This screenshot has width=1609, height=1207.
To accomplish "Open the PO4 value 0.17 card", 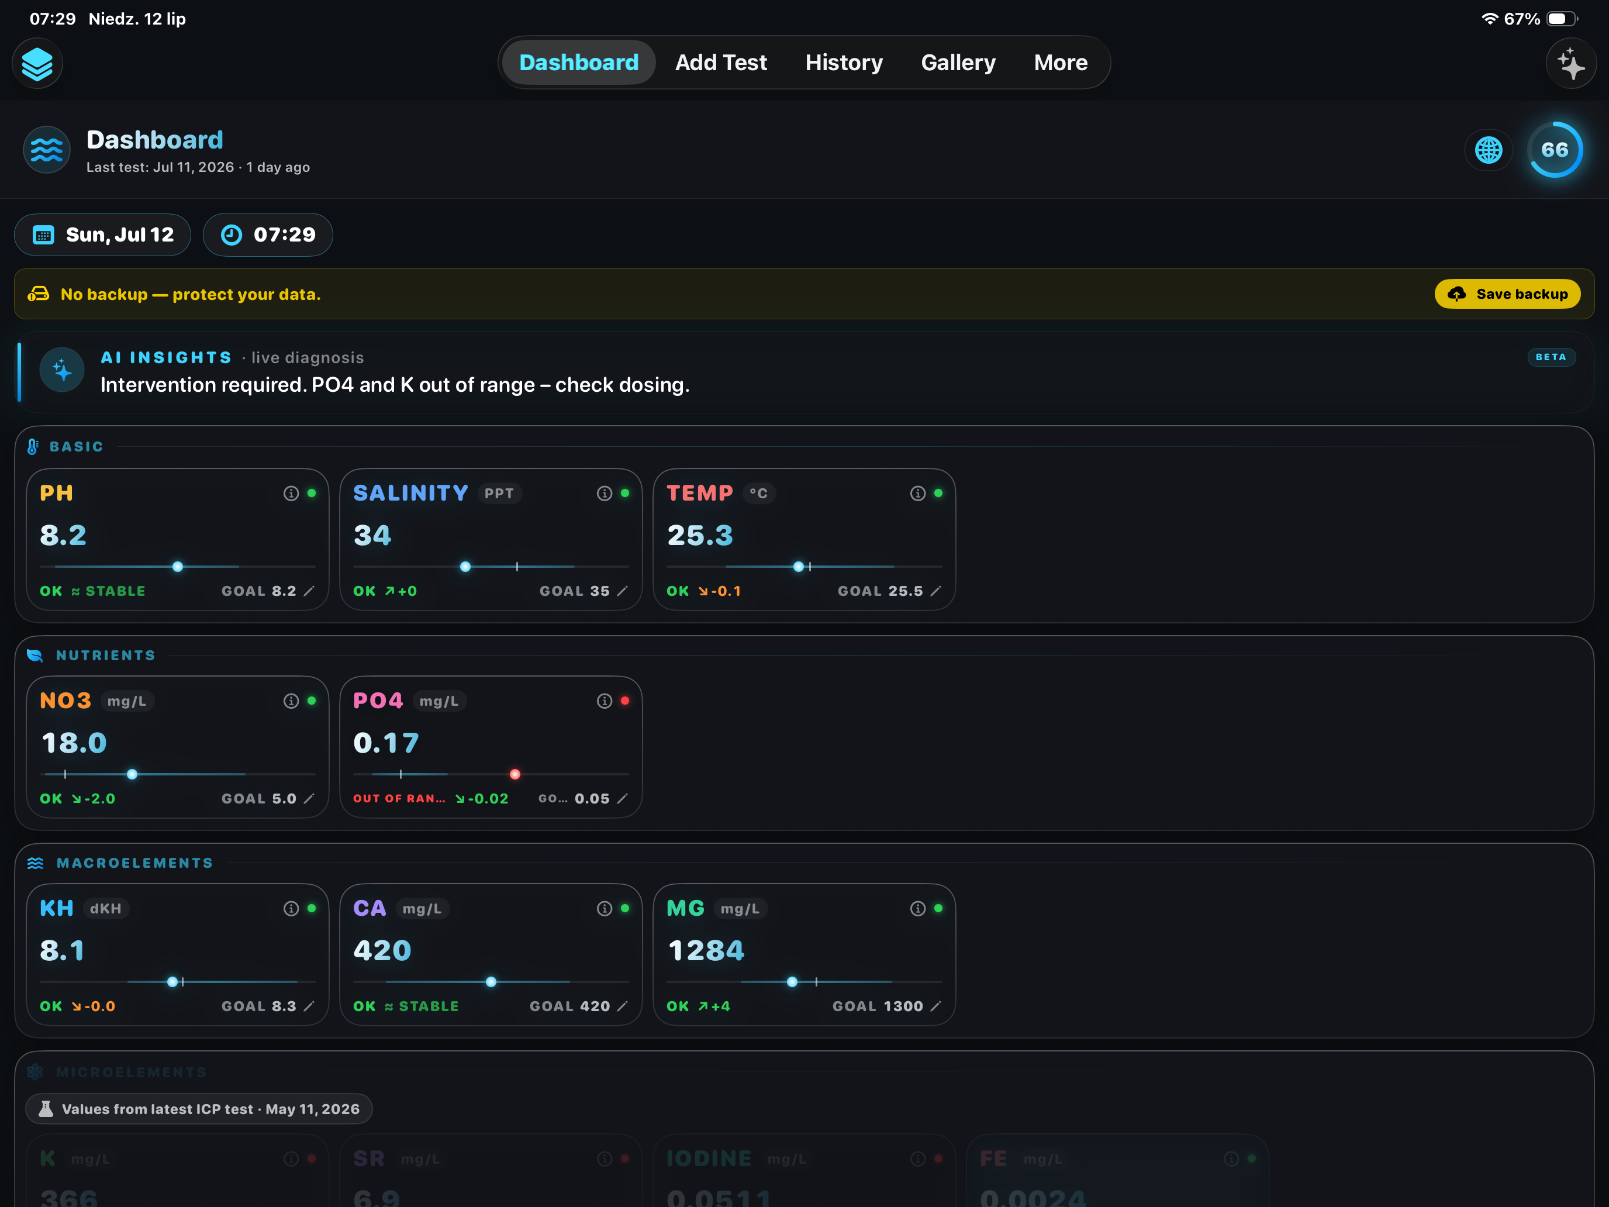I will [491, 747].
